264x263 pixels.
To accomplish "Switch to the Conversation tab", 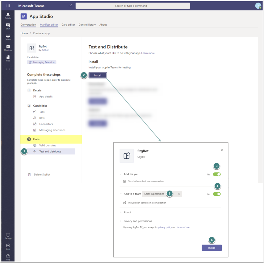I will (28, 25).
